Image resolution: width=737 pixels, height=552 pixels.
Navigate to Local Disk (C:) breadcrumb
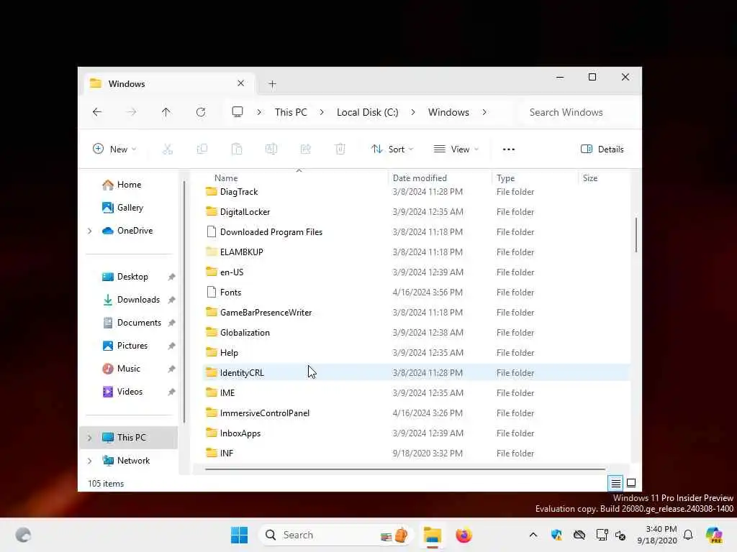click(x=368, y=112)
